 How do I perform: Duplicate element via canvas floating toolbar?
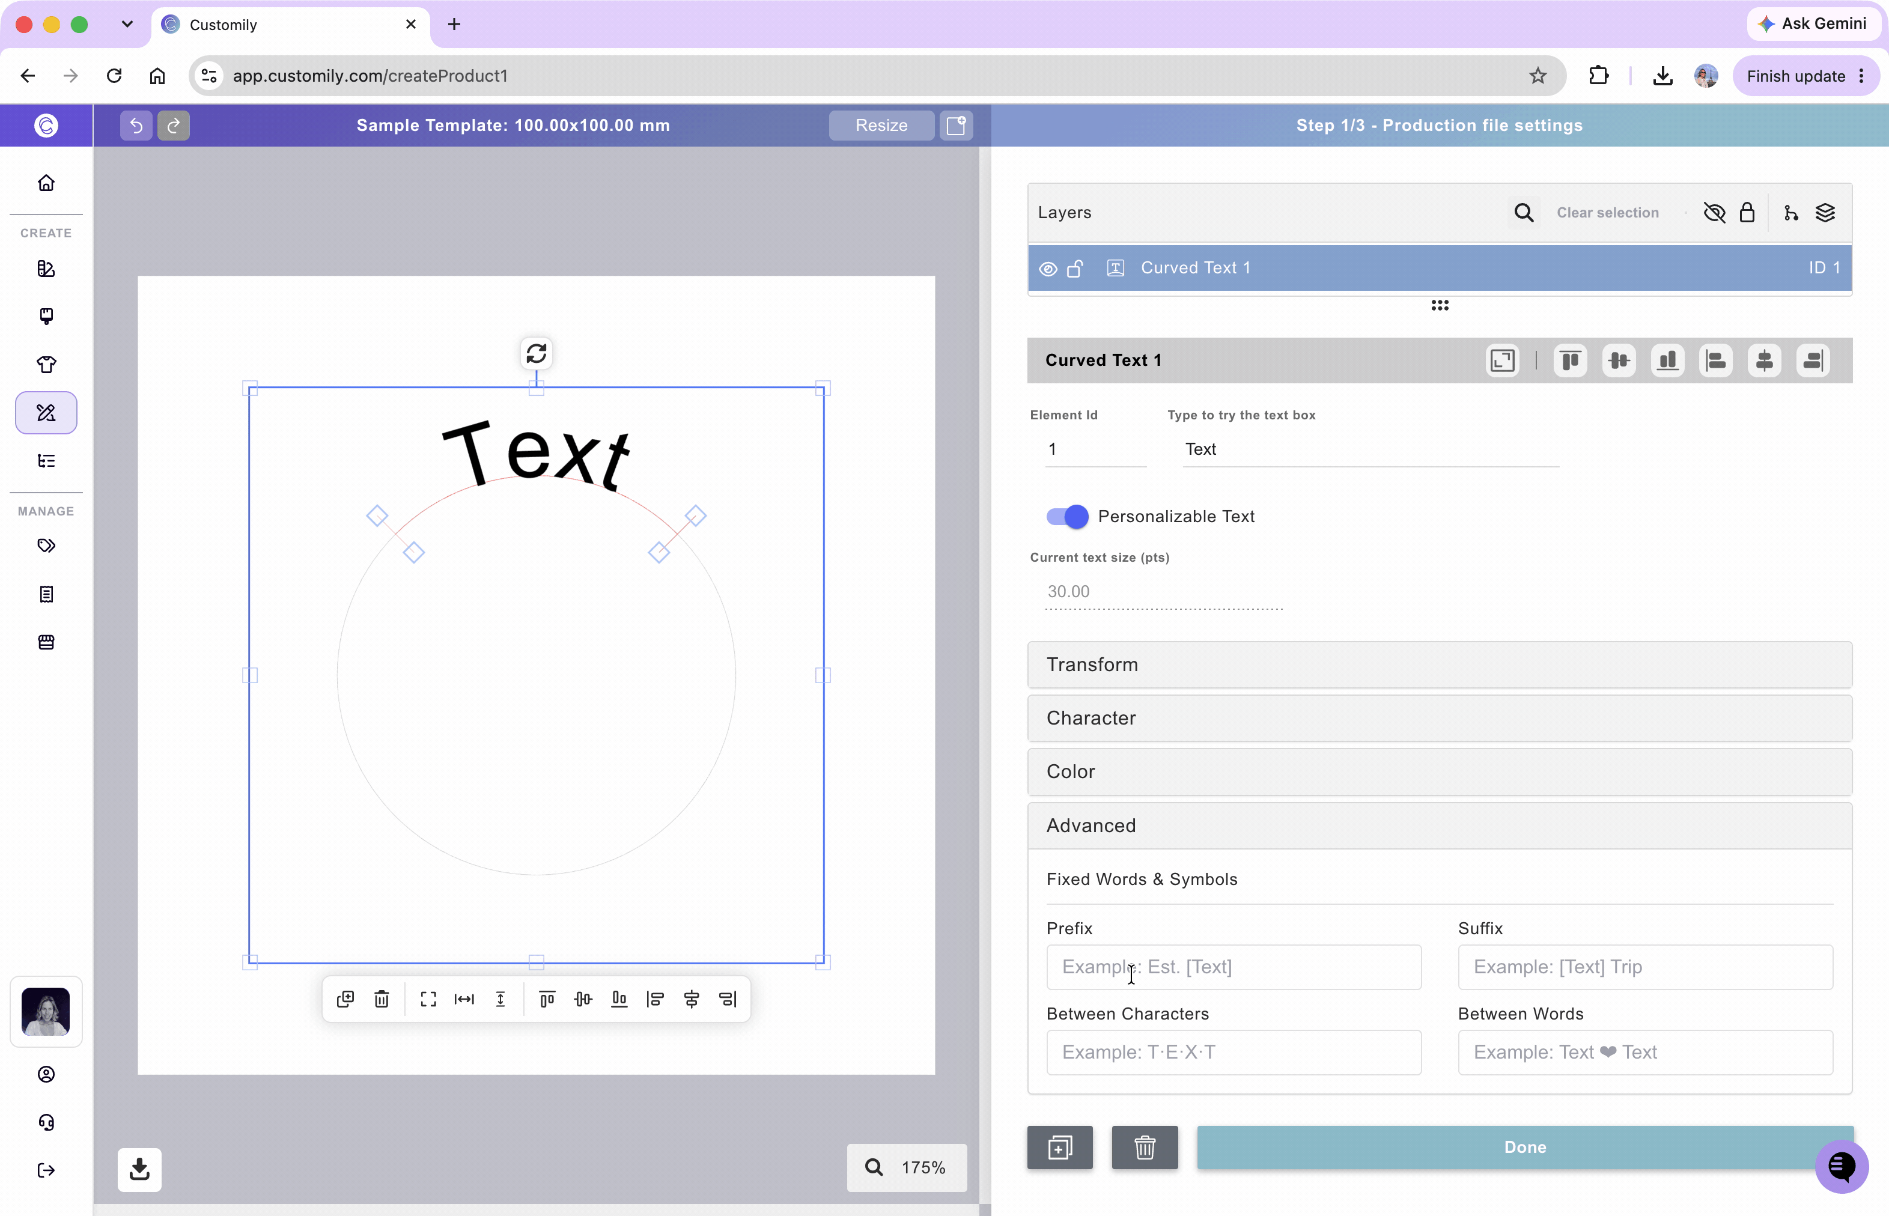pyautogui.click(x=345, y=999)
